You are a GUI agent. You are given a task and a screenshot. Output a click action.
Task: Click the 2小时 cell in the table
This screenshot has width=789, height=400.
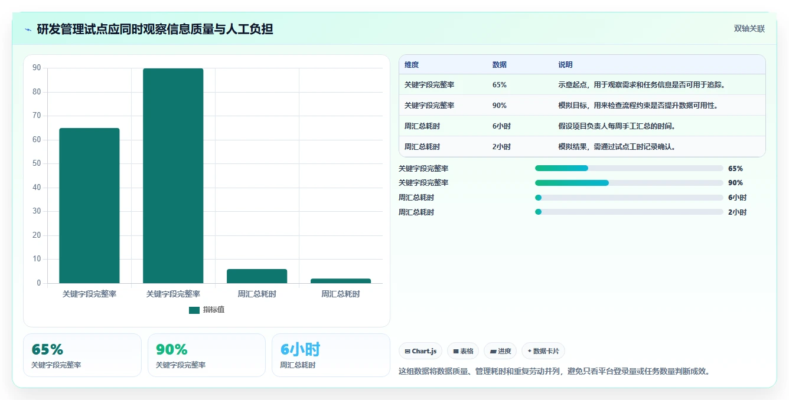(x=501, y=147)
